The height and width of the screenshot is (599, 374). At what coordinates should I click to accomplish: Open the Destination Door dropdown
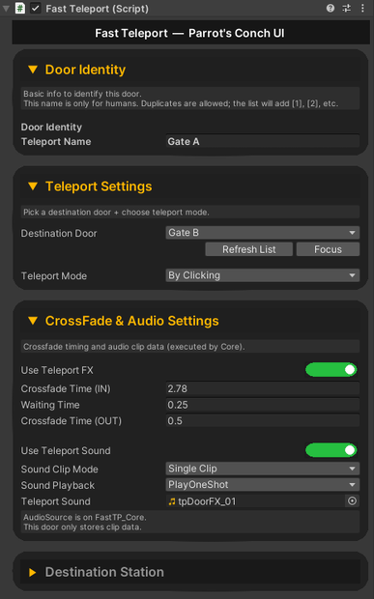[263, 233]
